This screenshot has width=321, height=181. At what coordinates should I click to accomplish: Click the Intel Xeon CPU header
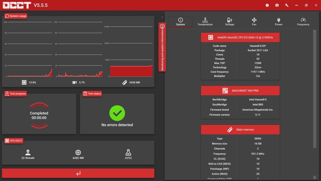point(240,37)
